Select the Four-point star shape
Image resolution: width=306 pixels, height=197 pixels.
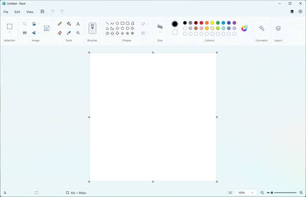(122, 33)
